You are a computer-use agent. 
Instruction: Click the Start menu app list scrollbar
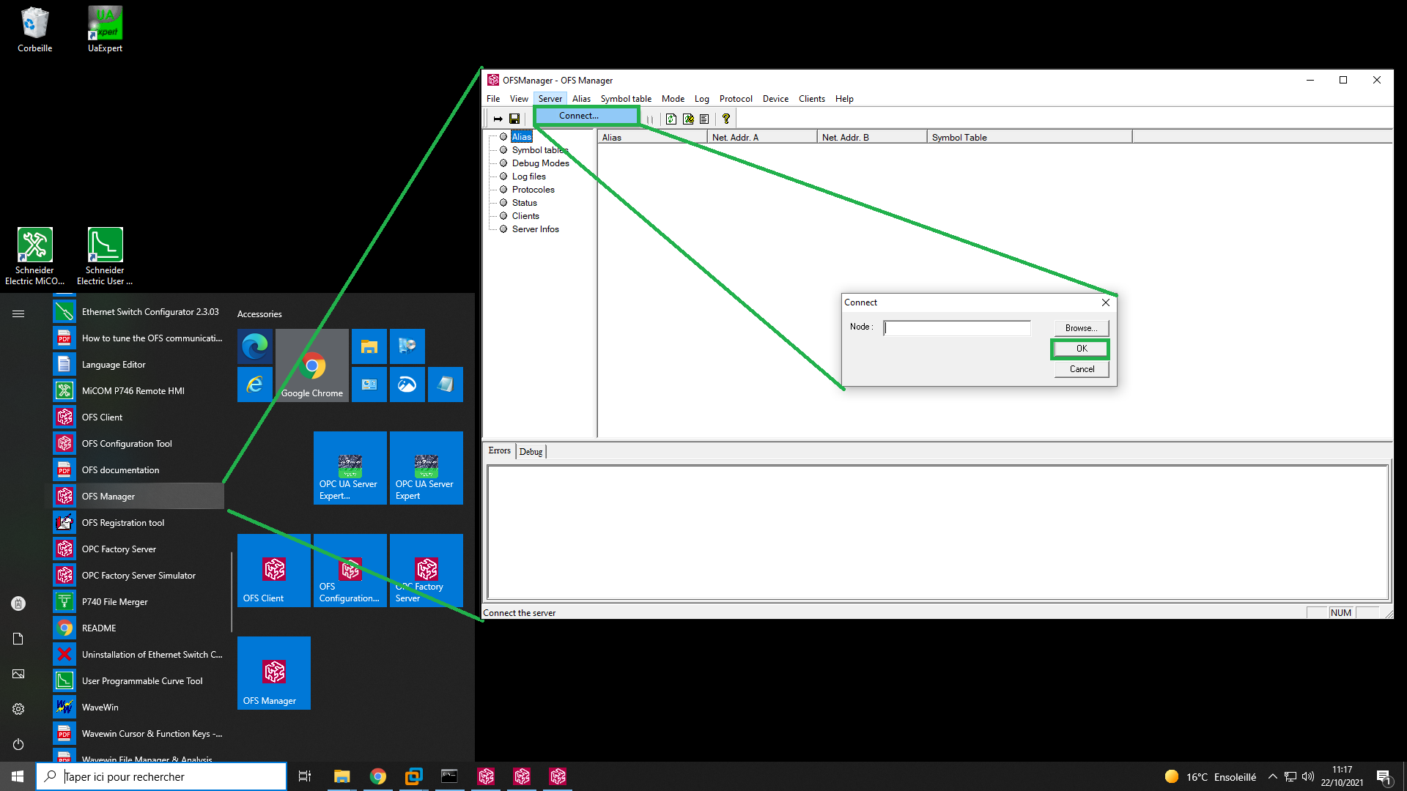pyautogui.click(x=232, y=592)
